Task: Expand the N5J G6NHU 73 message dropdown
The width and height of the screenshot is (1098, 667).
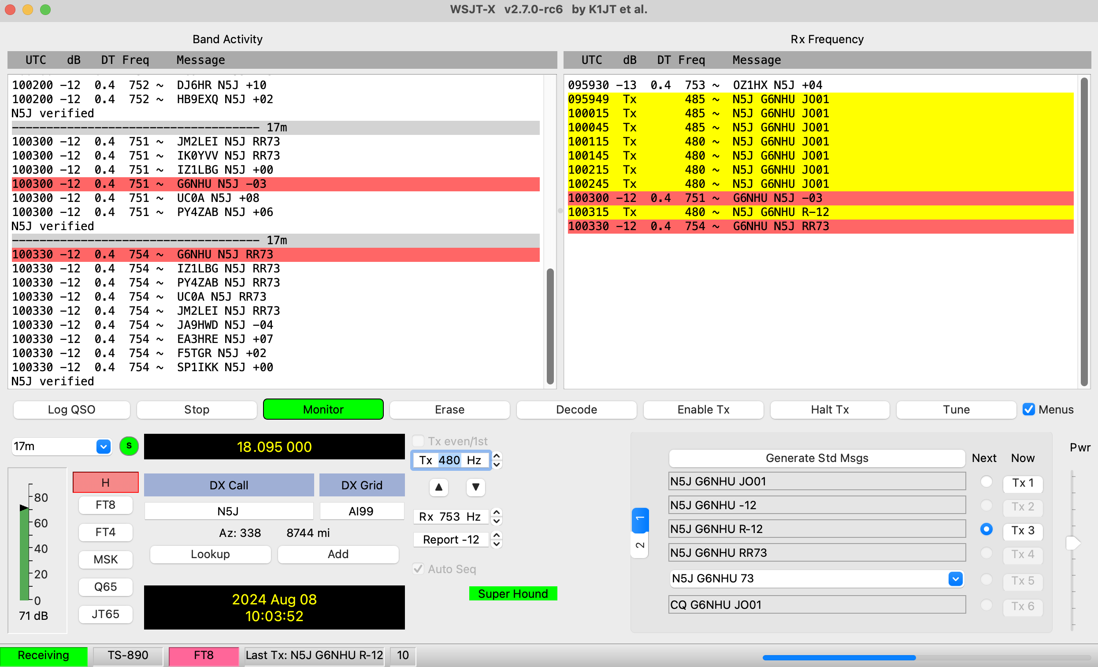Action: 954,579
